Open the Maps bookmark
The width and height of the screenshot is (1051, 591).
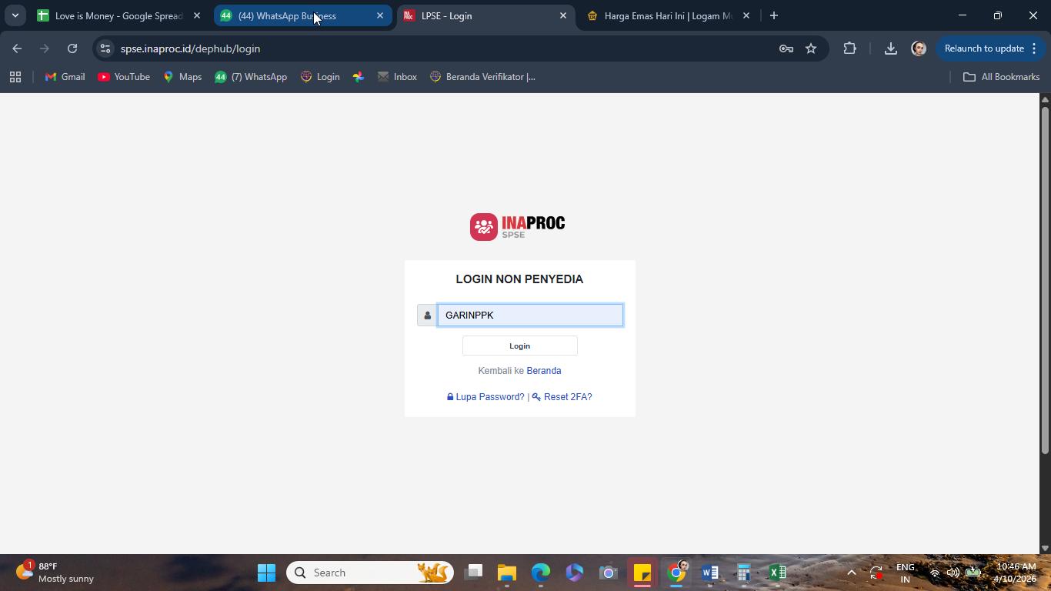pos(182,77)
